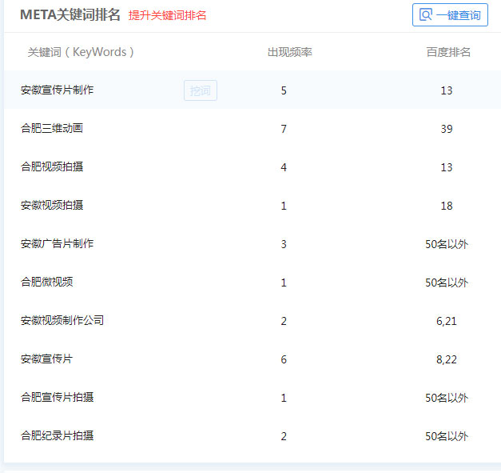Viewport: 501px width, 473px height.
Task: Click the Baidu ranking value 39
Action: click(447, 129)
